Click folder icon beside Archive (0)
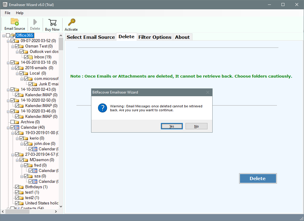 point(17,122)
